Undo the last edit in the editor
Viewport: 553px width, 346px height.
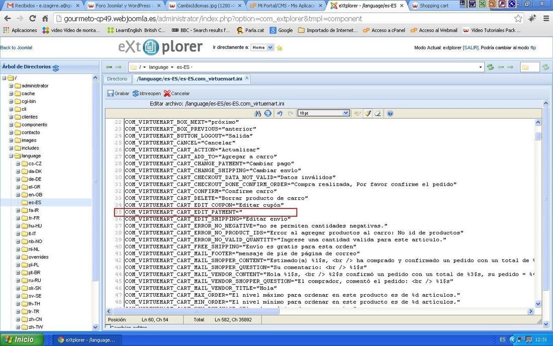[x=280, y=113]
